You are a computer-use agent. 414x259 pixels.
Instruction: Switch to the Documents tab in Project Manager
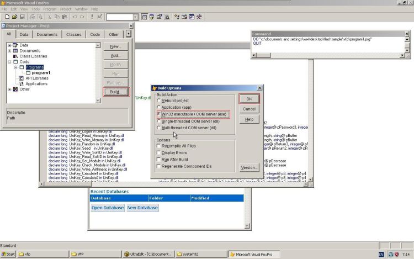point(47,34)
